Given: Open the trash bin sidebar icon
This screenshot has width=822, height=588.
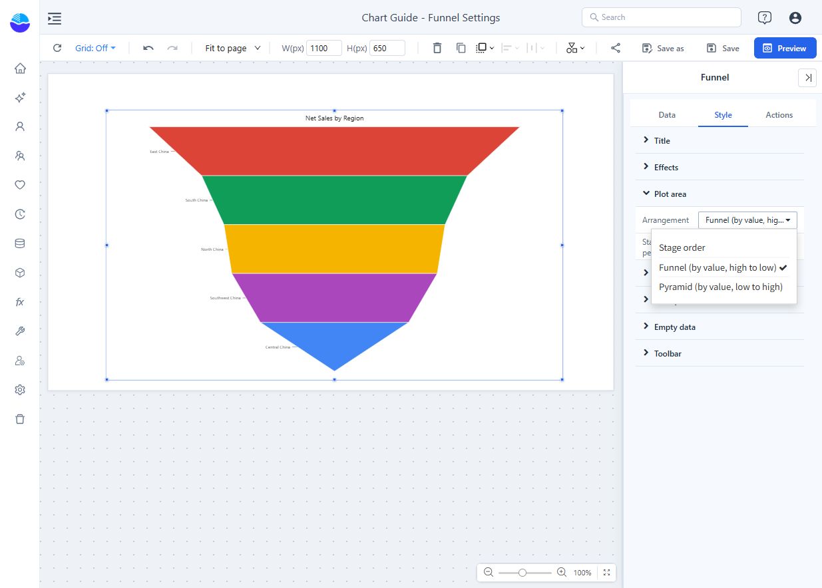Looking at the screenshot, I should click(x=20, y=419).
